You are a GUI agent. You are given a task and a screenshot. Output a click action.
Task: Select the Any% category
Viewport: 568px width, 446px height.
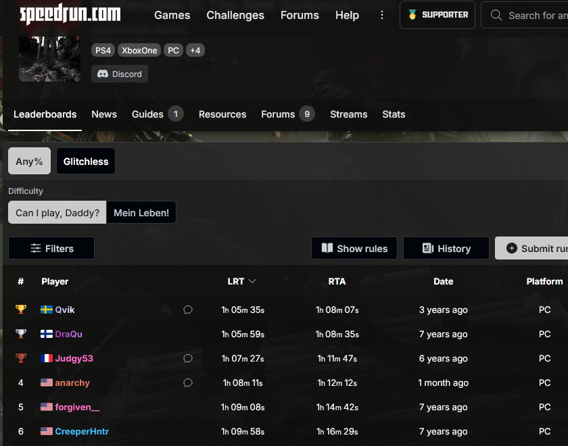(x=29, y=161)
